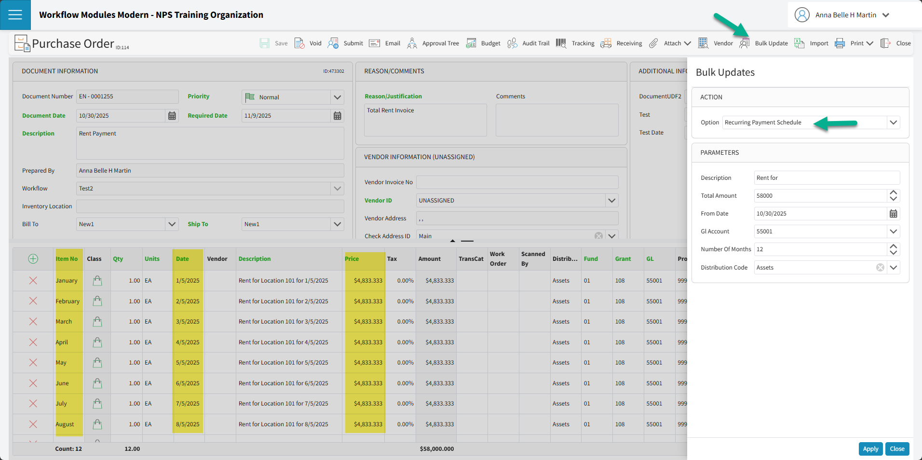Click the Apply button
Viewport: 922px width, 460px height.
[870, 449]
